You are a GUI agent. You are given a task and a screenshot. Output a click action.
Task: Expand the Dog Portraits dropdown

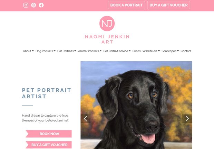pos(46,51)
